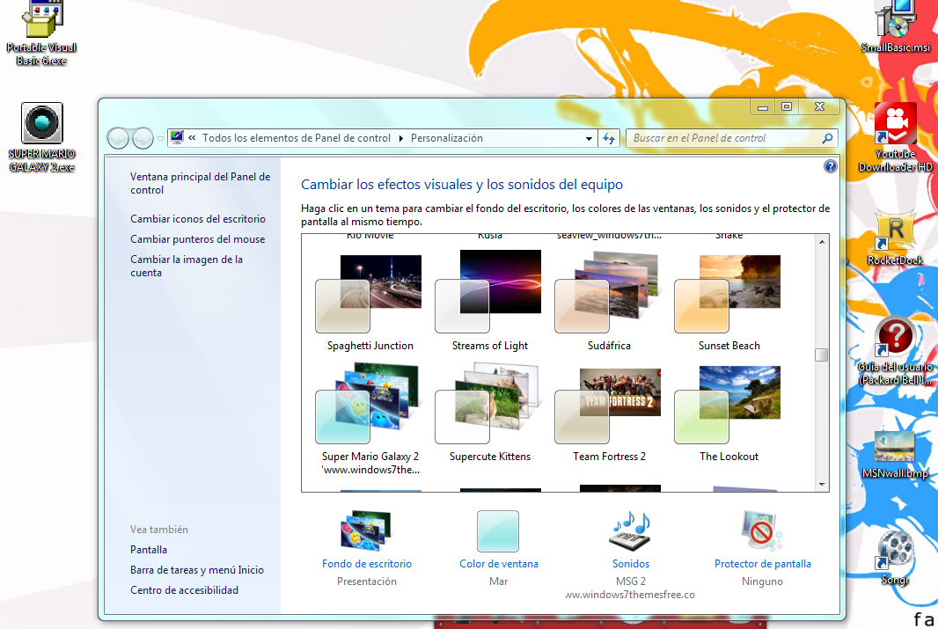Select MSNwall.bmp desktop file
Screen dimensions: 938x629
pos(896,455)
